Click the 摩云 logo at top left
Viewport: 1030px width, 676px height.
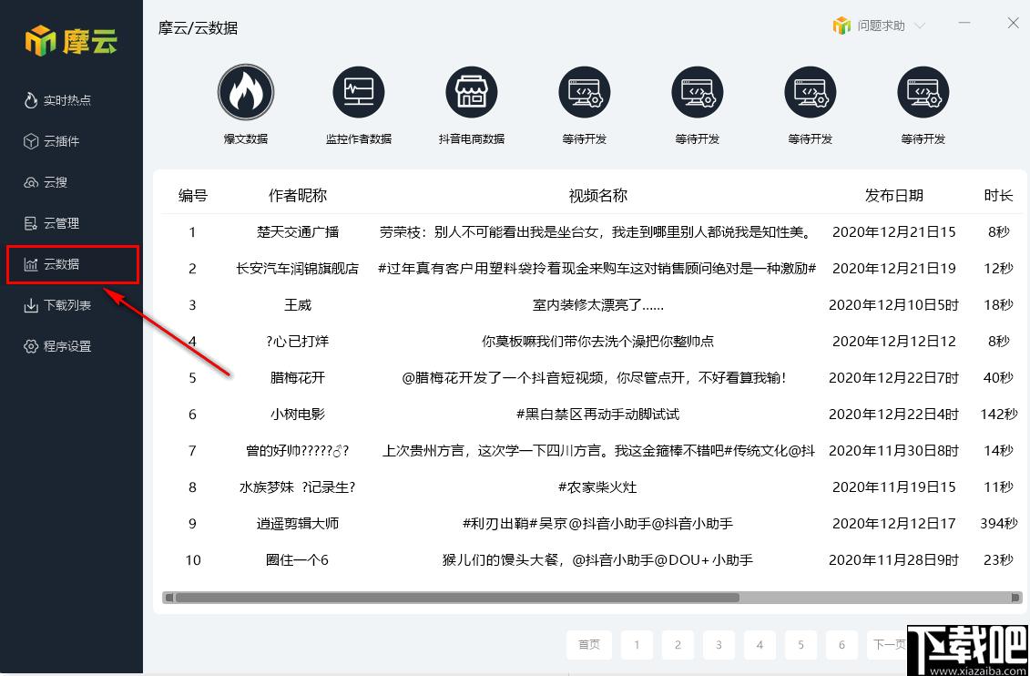(x=71, y=41)
